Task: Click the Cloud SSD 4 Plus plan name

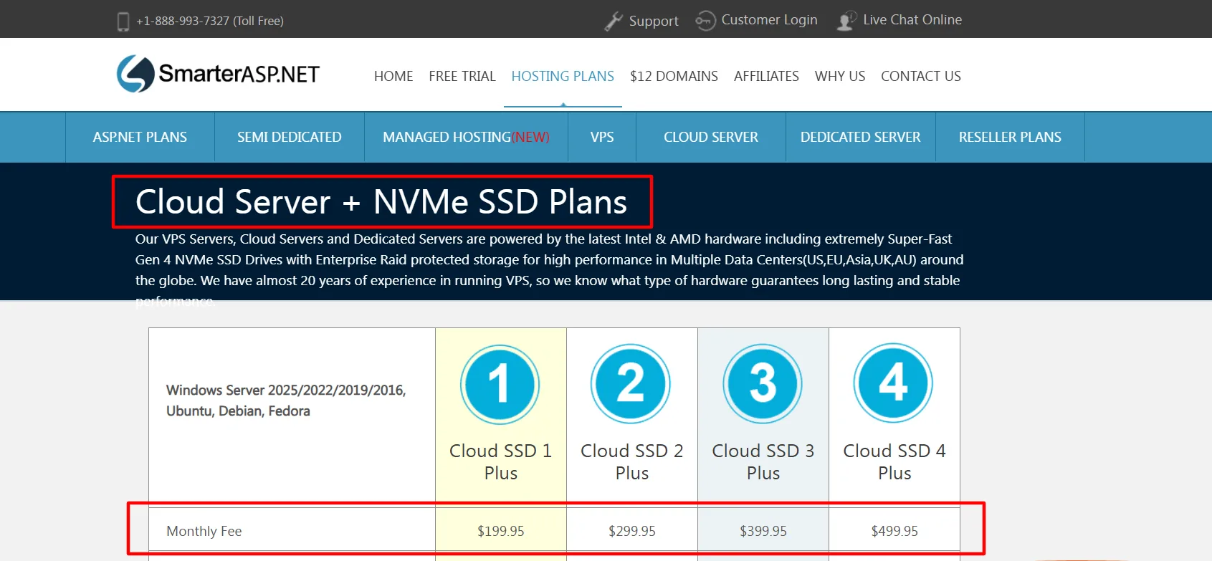Action: [894, 462]
